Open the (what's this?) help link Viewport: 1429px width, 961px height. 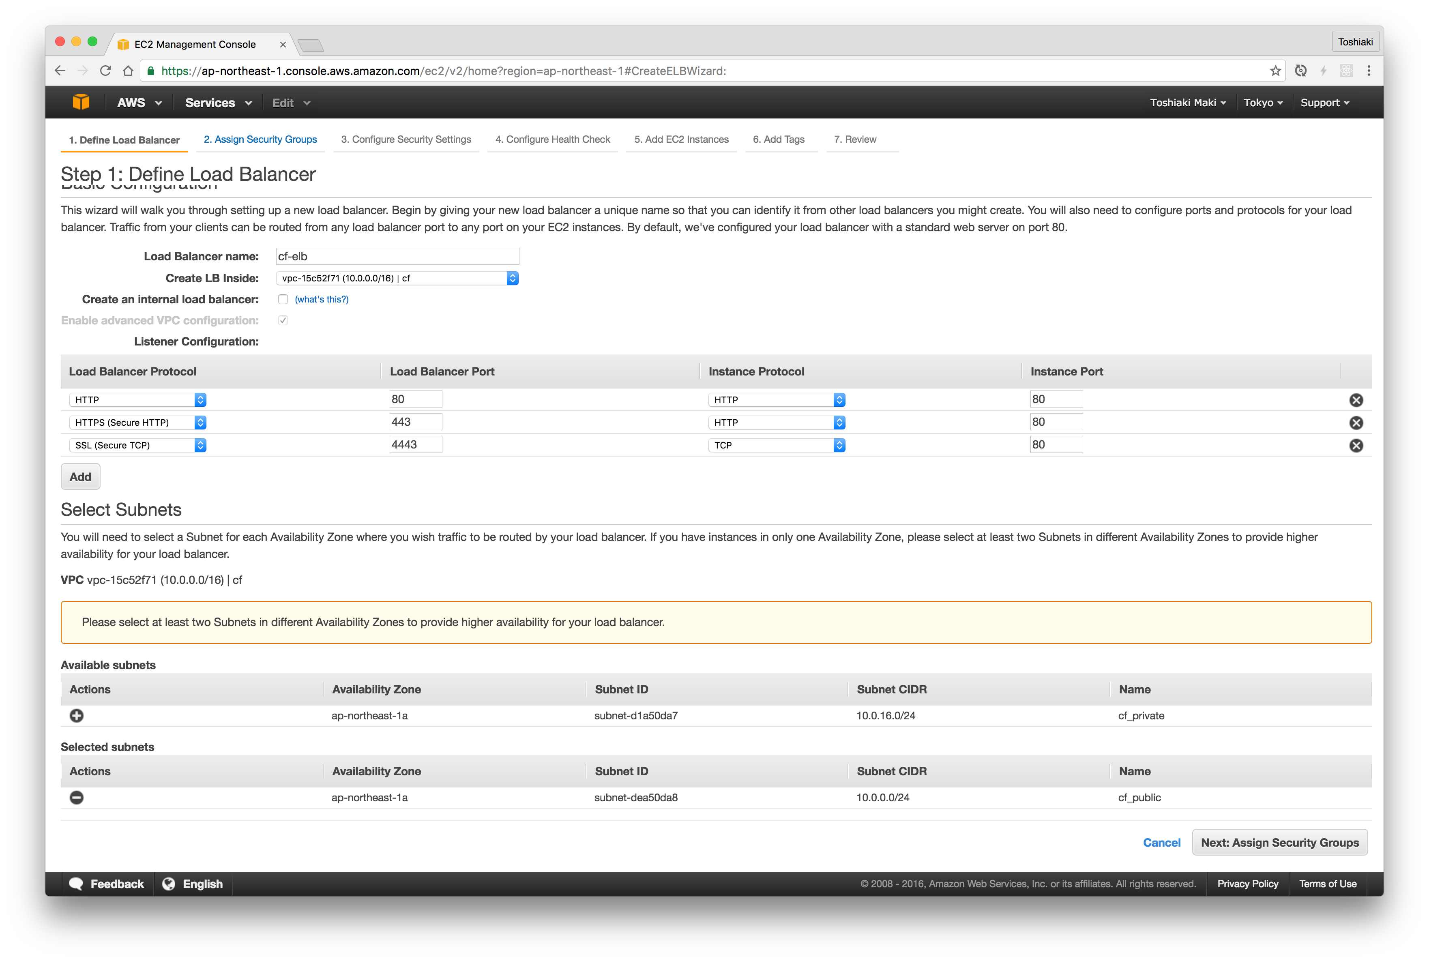click(322, 299)
